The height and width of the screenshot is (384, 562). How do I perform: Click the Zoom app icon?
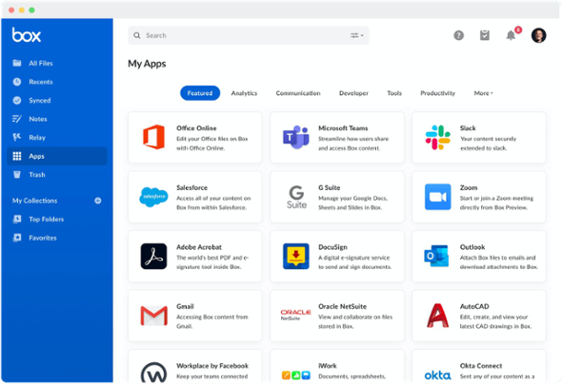click(x=437, y=197)
